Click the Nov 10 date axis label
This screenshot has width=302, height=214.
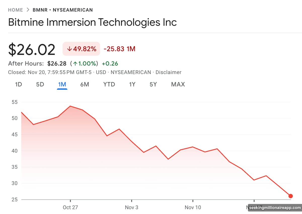click(x=193, y=207)
